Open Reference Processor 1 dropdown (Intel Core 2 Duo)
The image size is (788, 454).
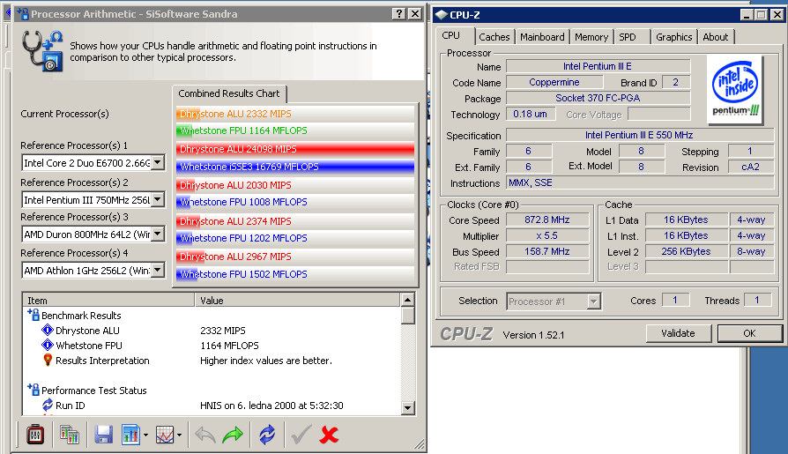point(157,162)
